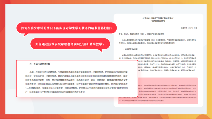The image size is (212, 119).
Task: Click the paragraph beginning 必要的考试是学校
Action: (158, 55)
